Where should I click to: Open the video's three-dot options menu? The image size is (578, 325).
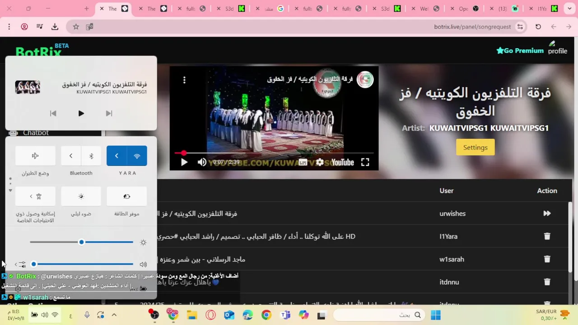pos(184,80)
